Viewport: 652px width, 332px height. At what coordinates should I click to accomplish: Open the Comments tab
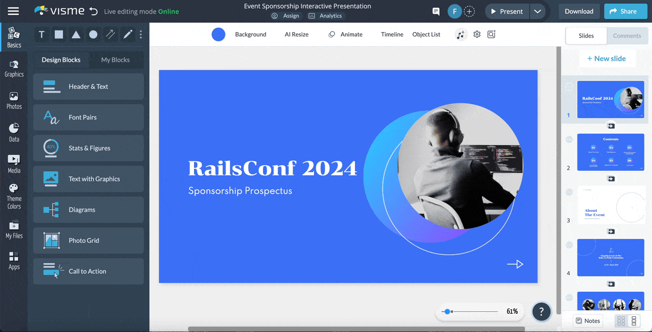[x=627, y=36]
